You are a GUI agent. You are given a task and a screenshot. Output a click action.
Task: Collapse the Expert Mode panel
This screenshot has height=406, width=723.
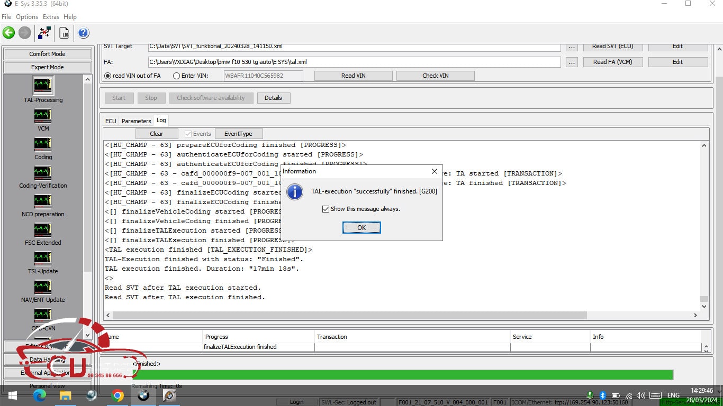click(x=47, y=67)
